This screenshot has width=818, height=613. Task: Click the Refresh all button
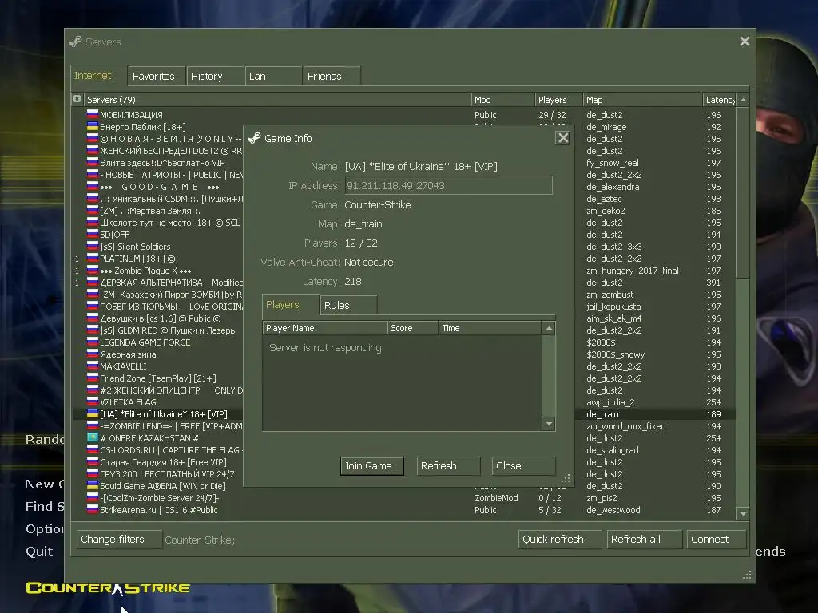[645, 540]
